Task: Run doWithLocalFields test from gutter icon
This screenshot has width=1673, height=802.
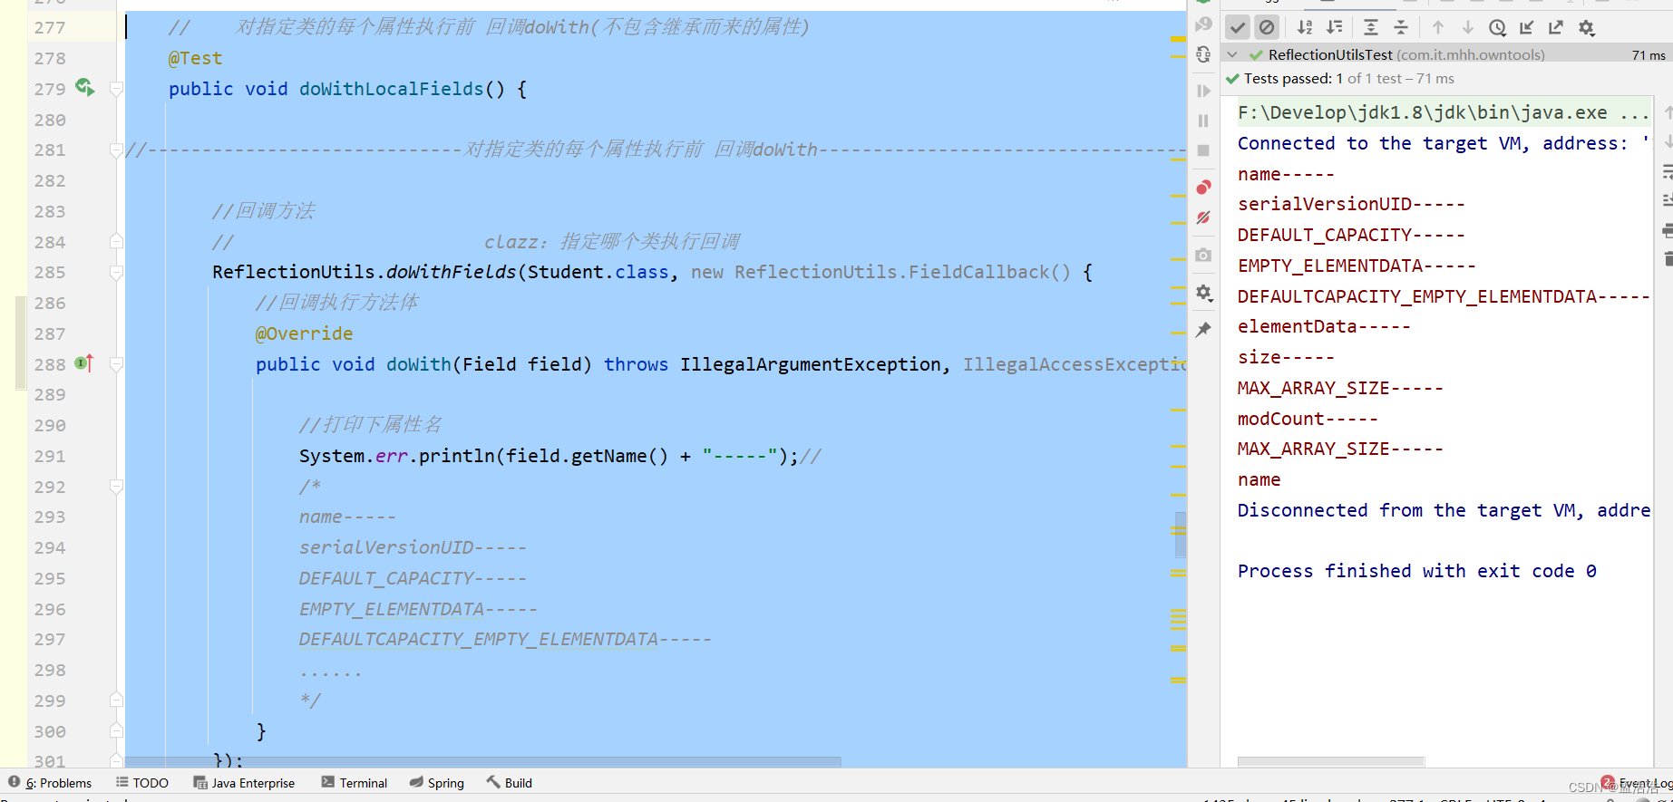Action: [x=84, y=88]
